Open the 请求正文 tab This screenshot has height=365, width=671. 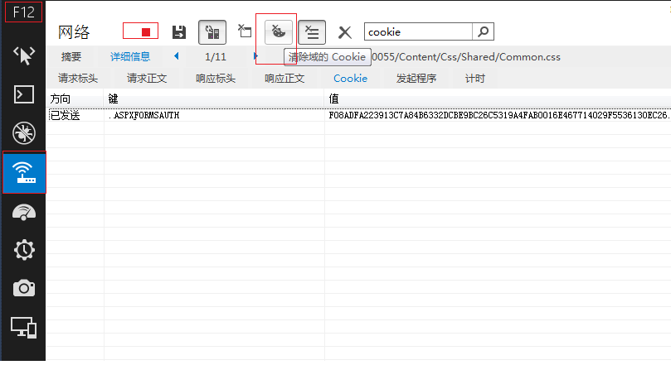click(x=147, y=79)
